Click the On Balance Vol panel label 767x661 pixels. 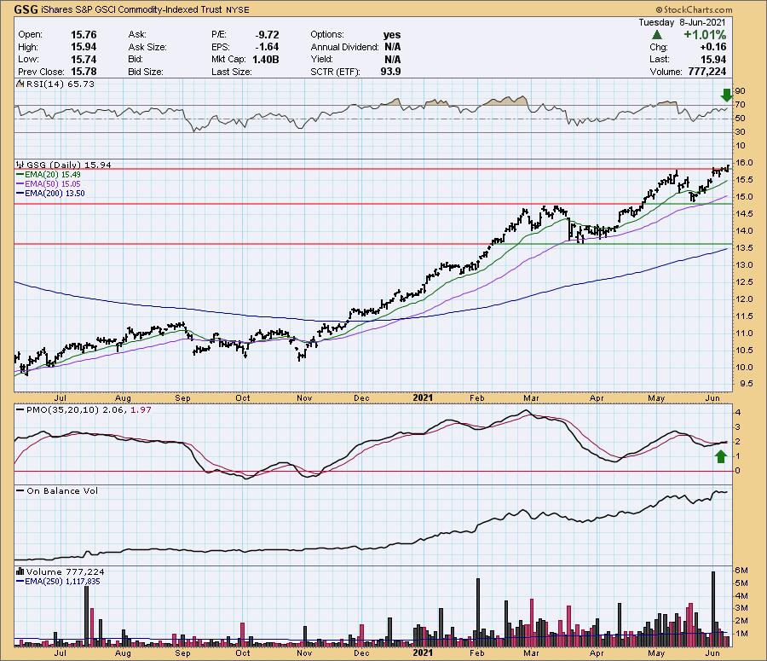coord(62,490)
